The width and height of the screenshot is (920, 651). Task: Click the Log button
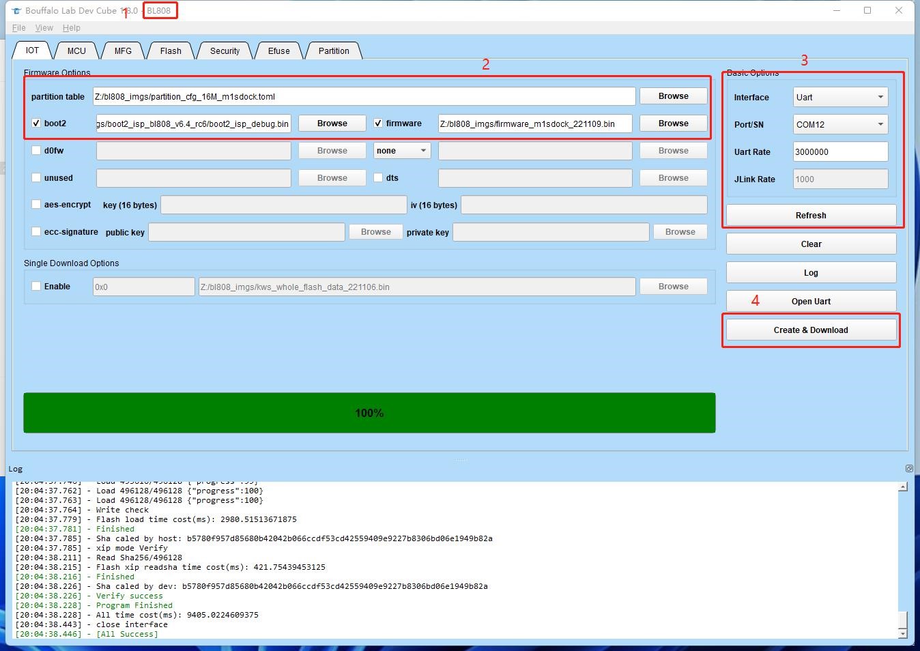pyautogui.click(x=811, y=272)
